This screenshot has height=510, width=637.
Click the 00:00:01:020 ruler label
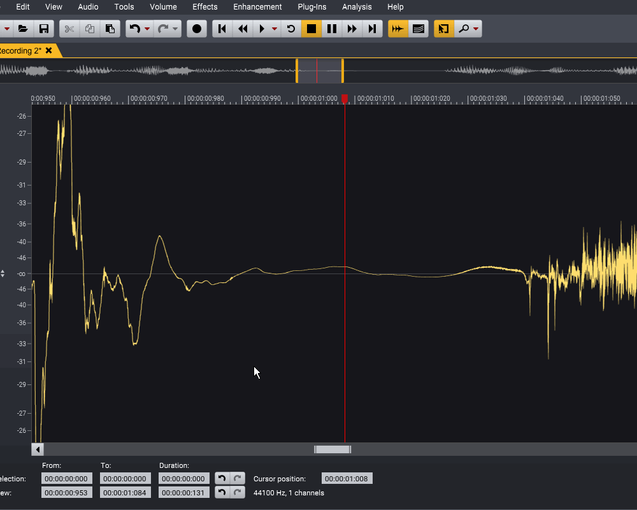(432, 98)
